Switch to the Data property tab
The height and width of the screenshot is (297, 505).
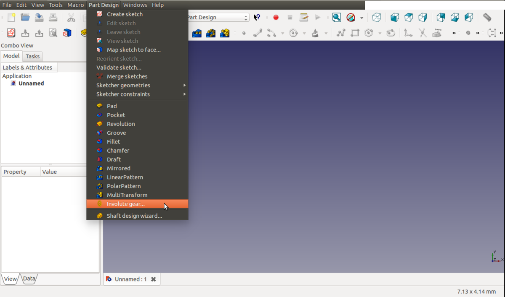click(x=29, y=279)
